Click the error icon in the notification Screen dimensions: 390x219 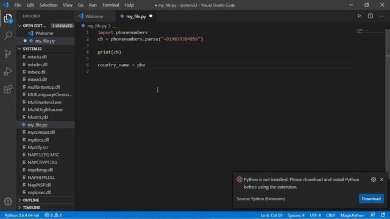239,179
